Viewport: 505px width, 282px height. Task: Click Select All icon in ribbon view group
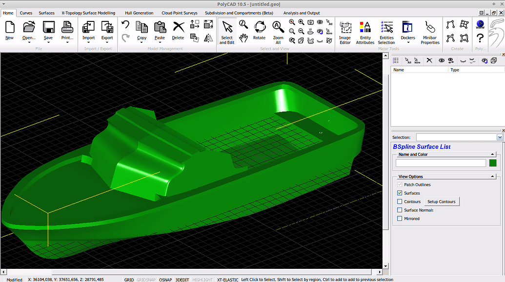[x=329, y=22]
